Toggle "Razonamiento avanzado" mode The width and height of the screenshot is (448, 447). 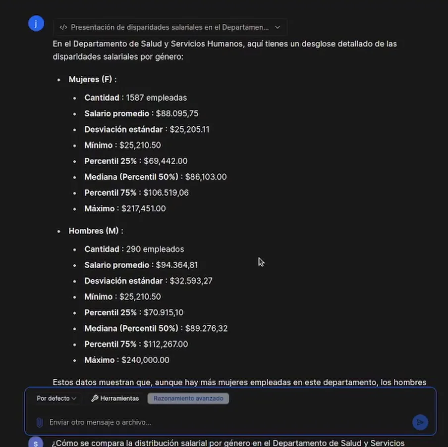(x=188, y=398)
